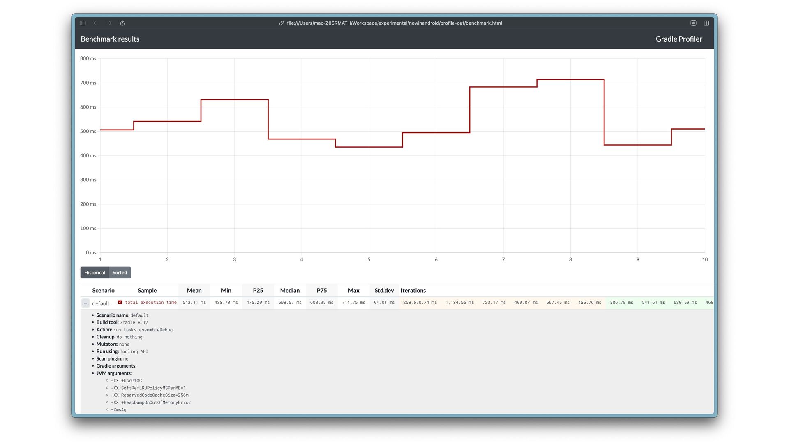Click the Iterations column header
Viewport: 789px width, 444px height.
coord(413,290)
